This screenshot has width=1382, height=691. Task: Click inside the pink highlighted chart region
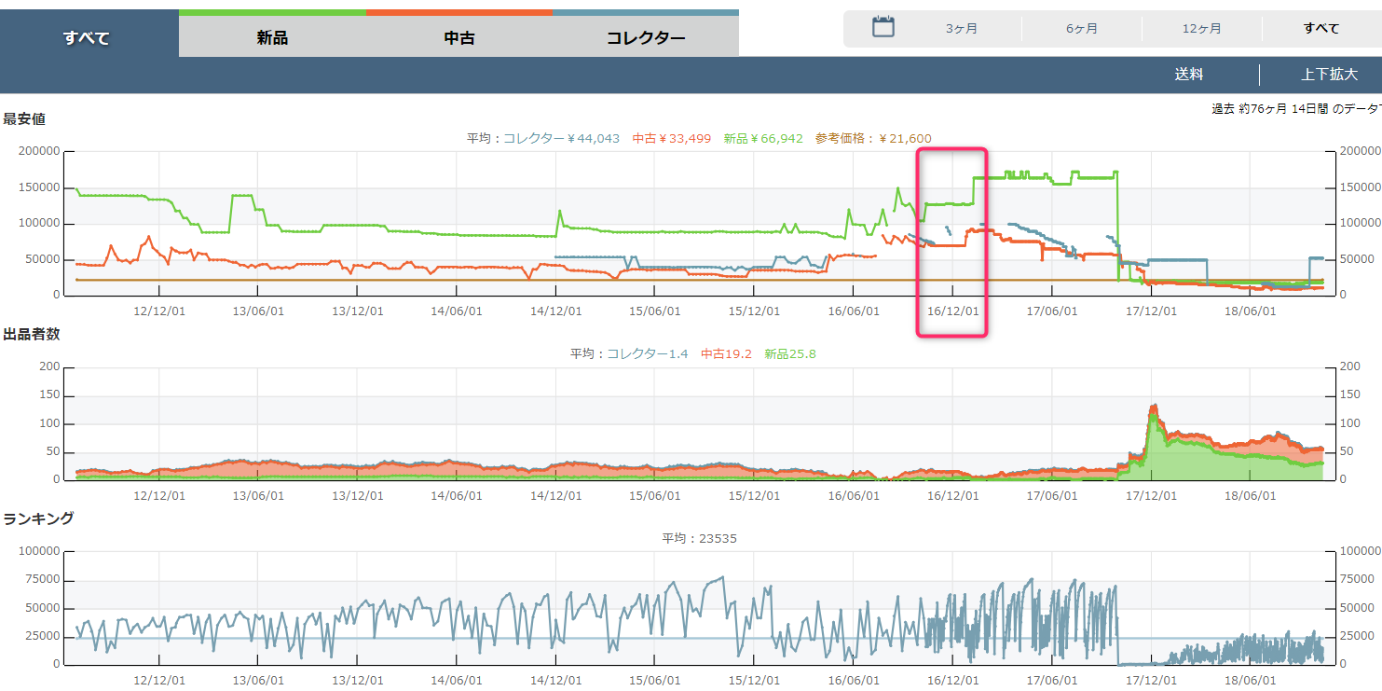click(951, 242)
